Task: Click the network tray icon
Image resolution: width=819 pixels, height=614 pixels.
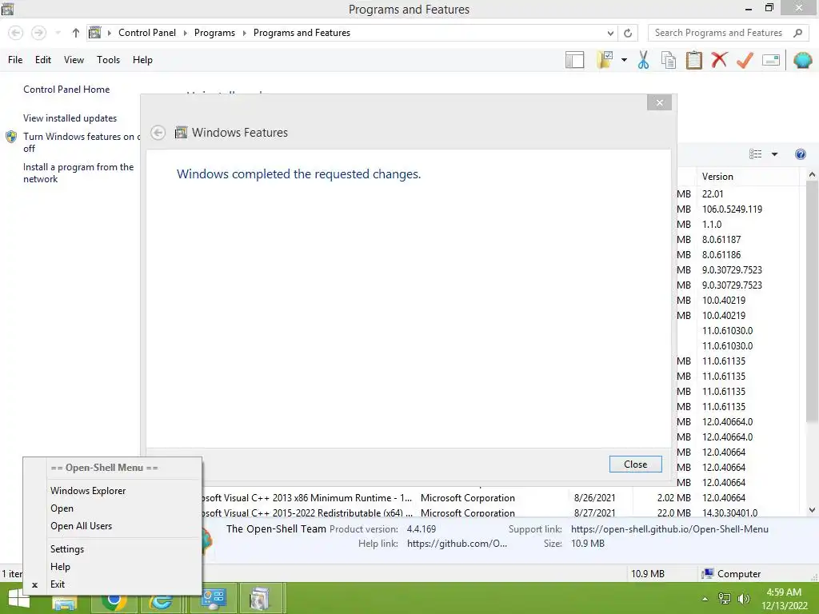Action: point(725,599)
